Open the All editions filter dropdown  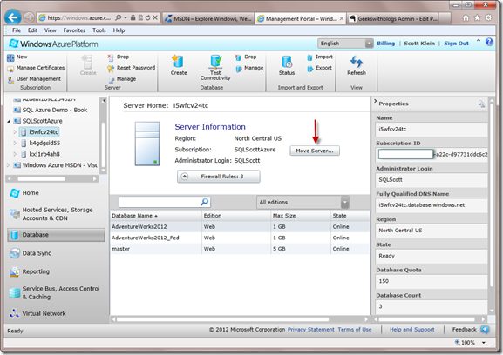click(302, 203)
